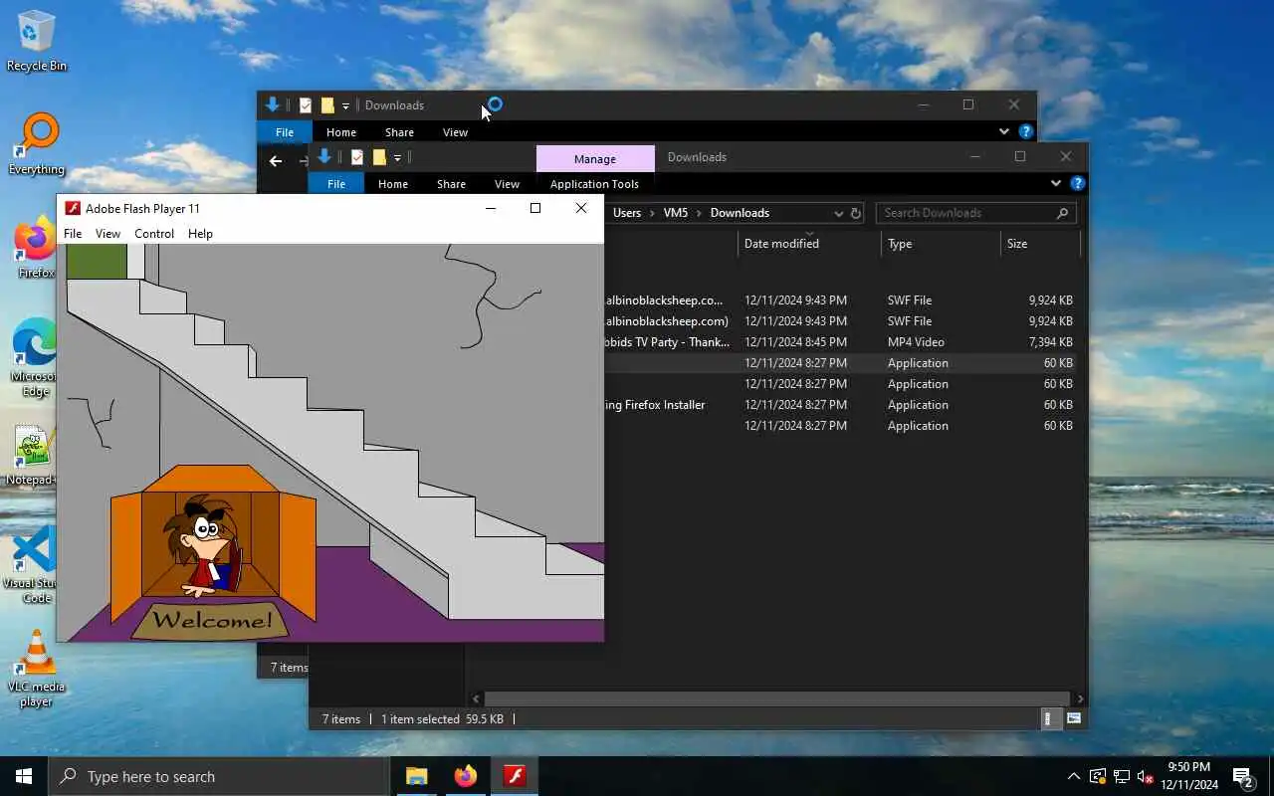Open Control menu in Adobe Flash Player

[x=154, y=234]
